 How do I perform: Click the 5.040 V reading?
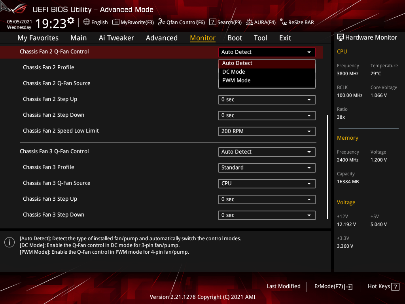(x=379, y=224)
